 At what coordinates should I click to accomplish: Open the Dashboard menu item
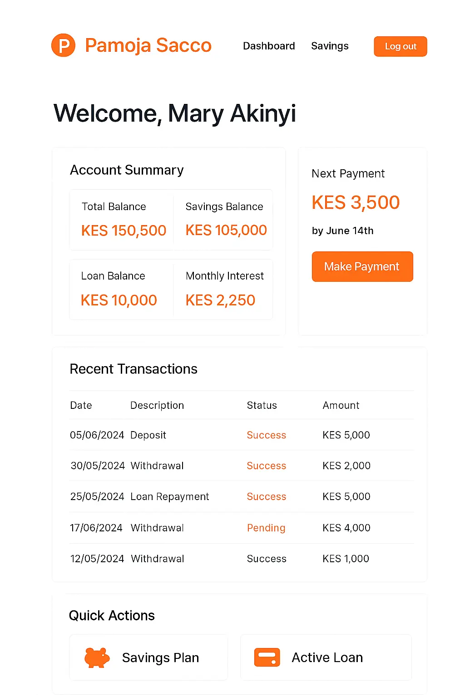(x=269, y=46)
